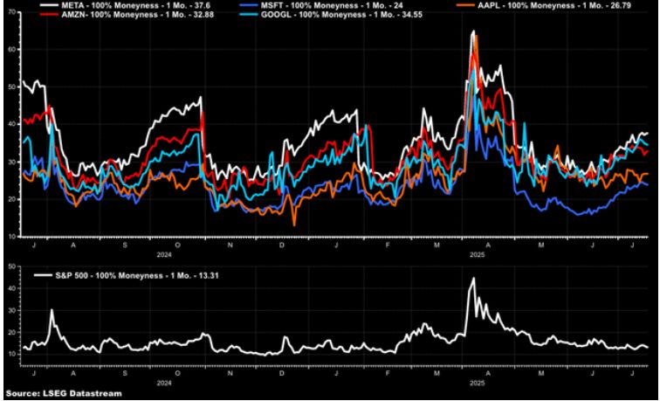This screenshot has width=660, height=401.
Task: Click the 10 label on the S&P 500 chart y-axis
Action: pyautogui.click(x=12, y=354)
